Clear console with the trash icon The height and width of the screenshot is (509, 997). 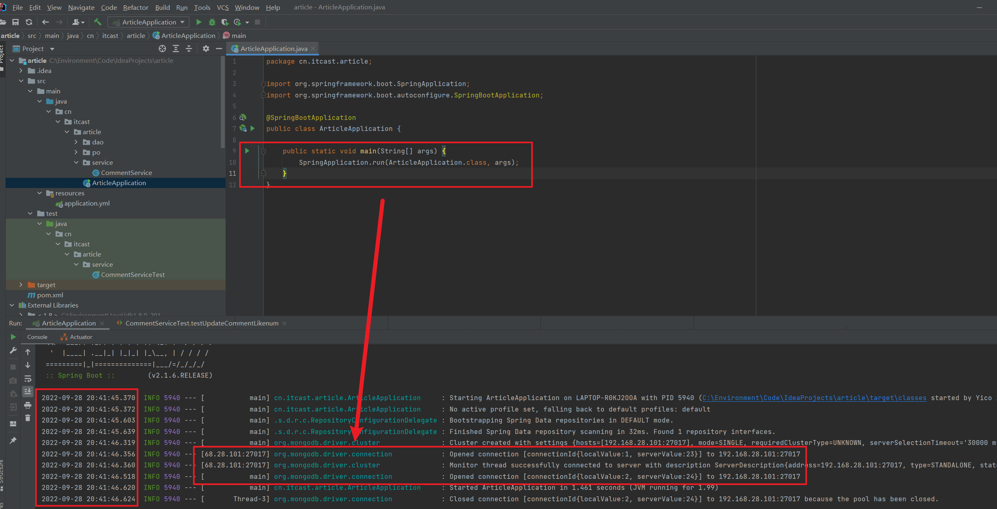click(x=28, y=418)
